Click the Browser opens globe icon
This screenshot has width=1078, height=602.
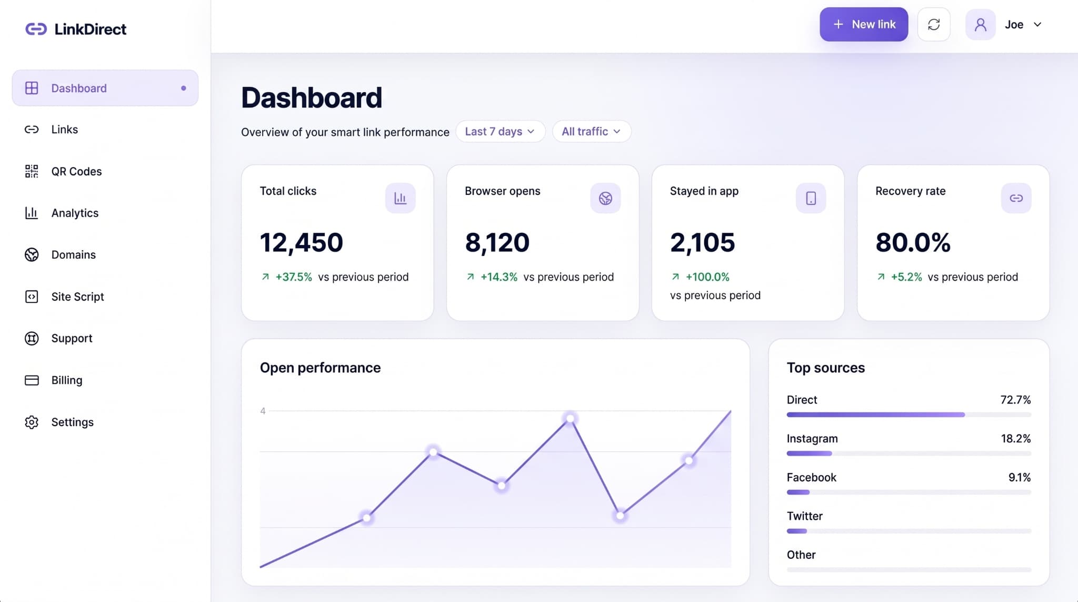(x=605, y=198)
